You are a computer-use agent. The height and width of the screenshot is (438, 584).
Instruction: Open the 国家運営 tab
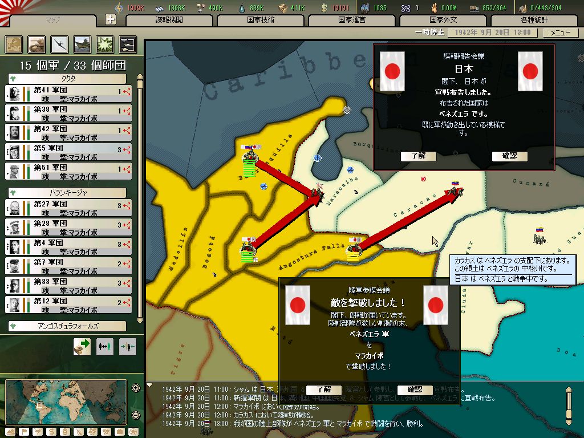coord(352,20)
